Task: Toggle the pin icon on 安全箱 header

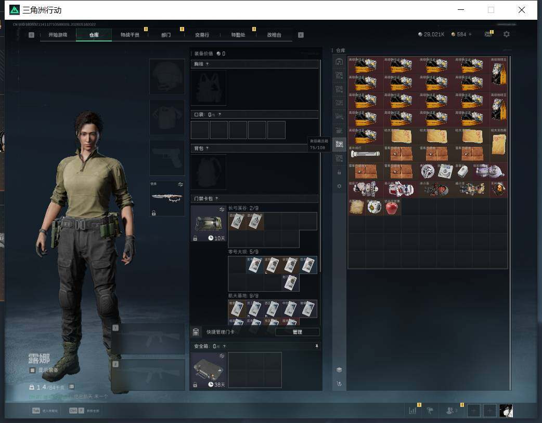Action: coord(317,346)
